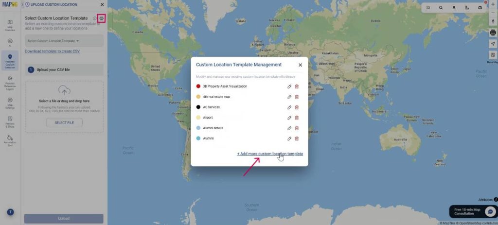Zoom in the map with plus button
This screenshot has height=225, width=498.
[493, 4]
